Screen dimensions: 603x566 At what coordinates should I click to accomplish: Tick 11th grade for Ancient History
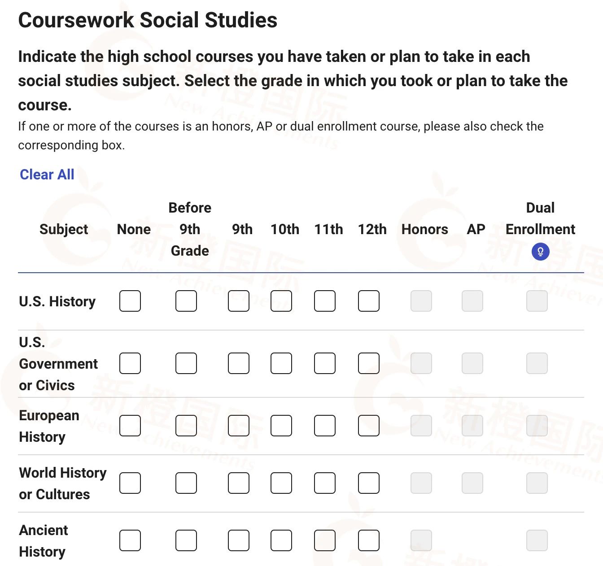click(325, 540)
